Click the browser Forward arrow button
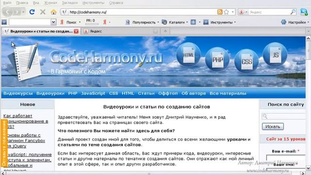Screen dimensions: 311x175 pyautogui.click(x=17, y=12)
